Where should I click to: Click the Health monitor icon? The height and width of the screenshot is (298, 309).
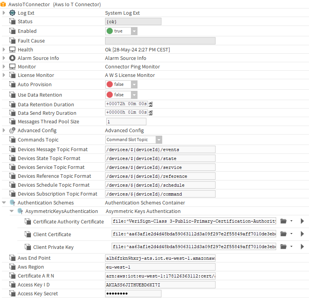pyautogui.click(x=12, y=49)
